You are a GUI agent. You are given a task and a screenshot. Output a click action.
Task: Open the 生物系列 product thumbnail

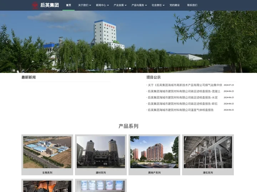(47, 152)
